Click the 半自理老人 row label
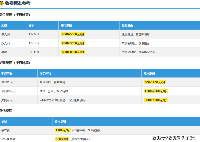This screenshot has width=200, height=142. click(8, 91)
